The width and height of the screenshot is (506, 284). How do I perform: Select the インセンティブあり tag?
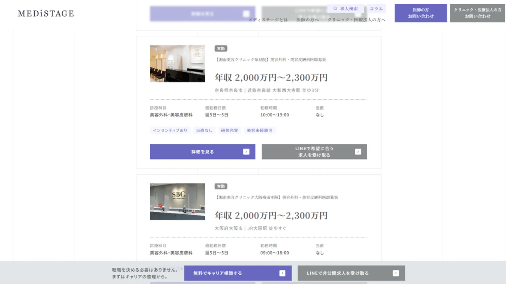point(170,130)
